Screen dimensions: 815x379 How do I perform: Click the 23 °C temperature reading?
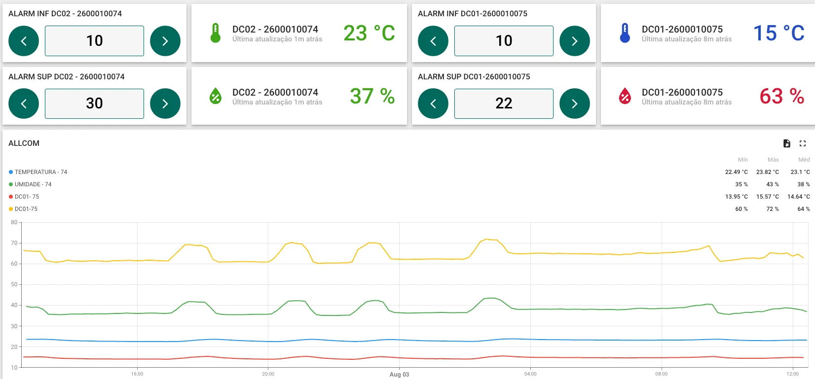370,34
